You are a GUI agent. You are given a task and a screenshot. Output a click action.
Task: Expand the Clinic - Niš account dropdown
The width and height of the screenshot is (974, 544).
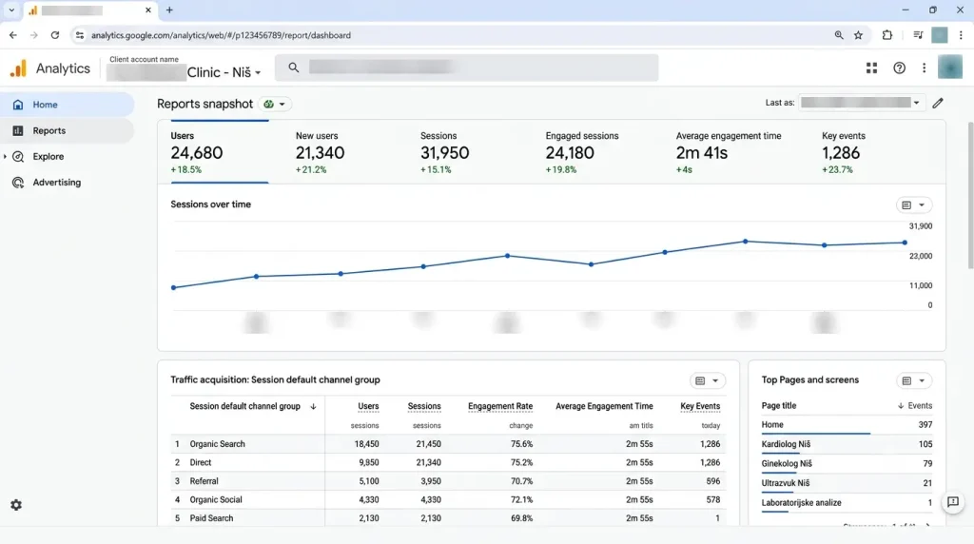pyautogui.click(x=224, y=72)
